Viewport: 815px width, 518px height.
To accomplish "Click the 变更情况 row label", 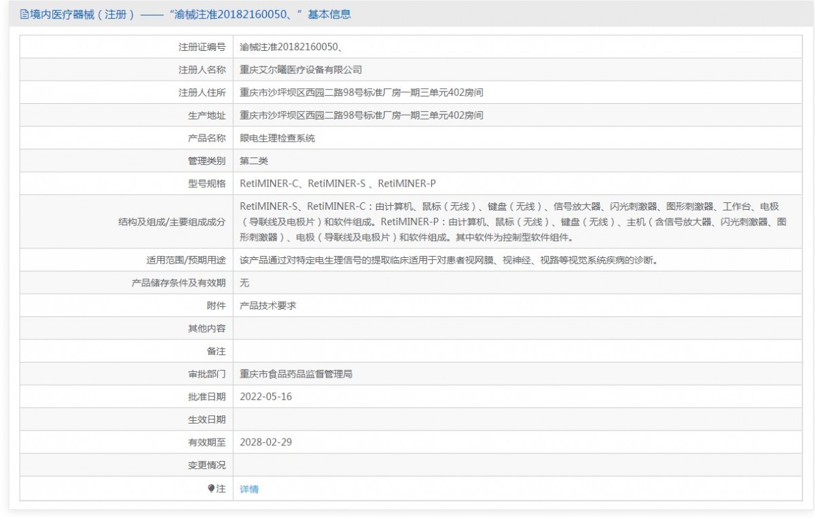I will (206, 465).
